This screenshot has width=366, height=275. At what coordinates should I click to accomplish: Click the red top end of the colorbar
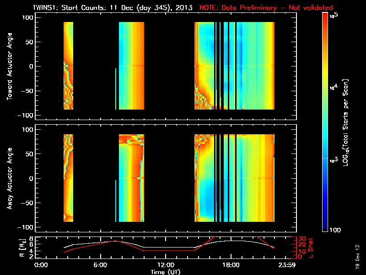325,15
